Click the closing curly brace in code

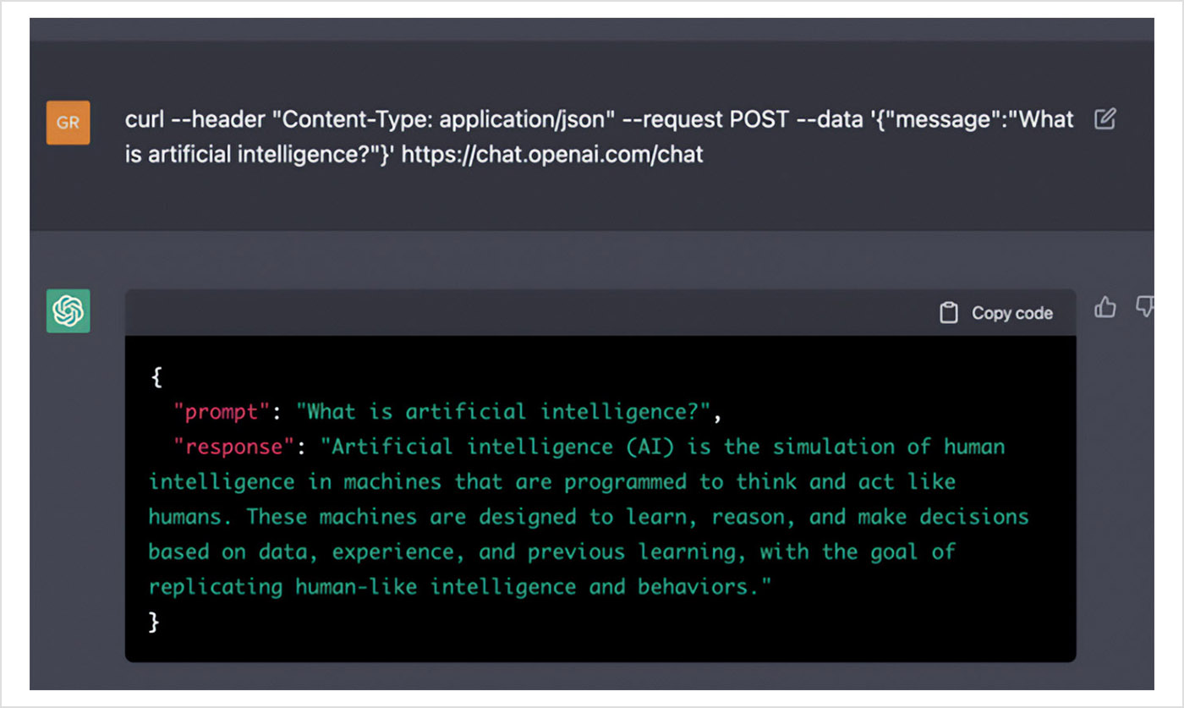click(x=154, y=623)
